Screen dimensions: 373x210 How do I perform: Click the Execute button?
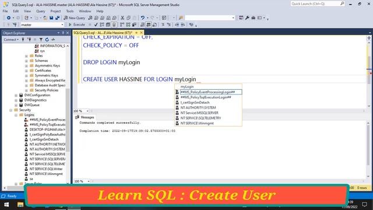coord(77,24)
